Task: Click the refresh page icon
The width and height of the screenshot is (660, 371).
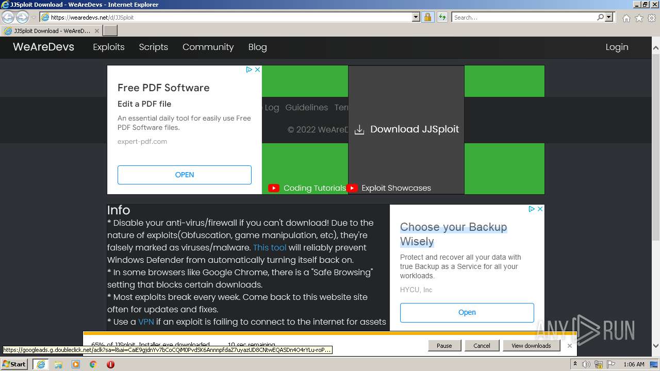Action: pos(442,17)
